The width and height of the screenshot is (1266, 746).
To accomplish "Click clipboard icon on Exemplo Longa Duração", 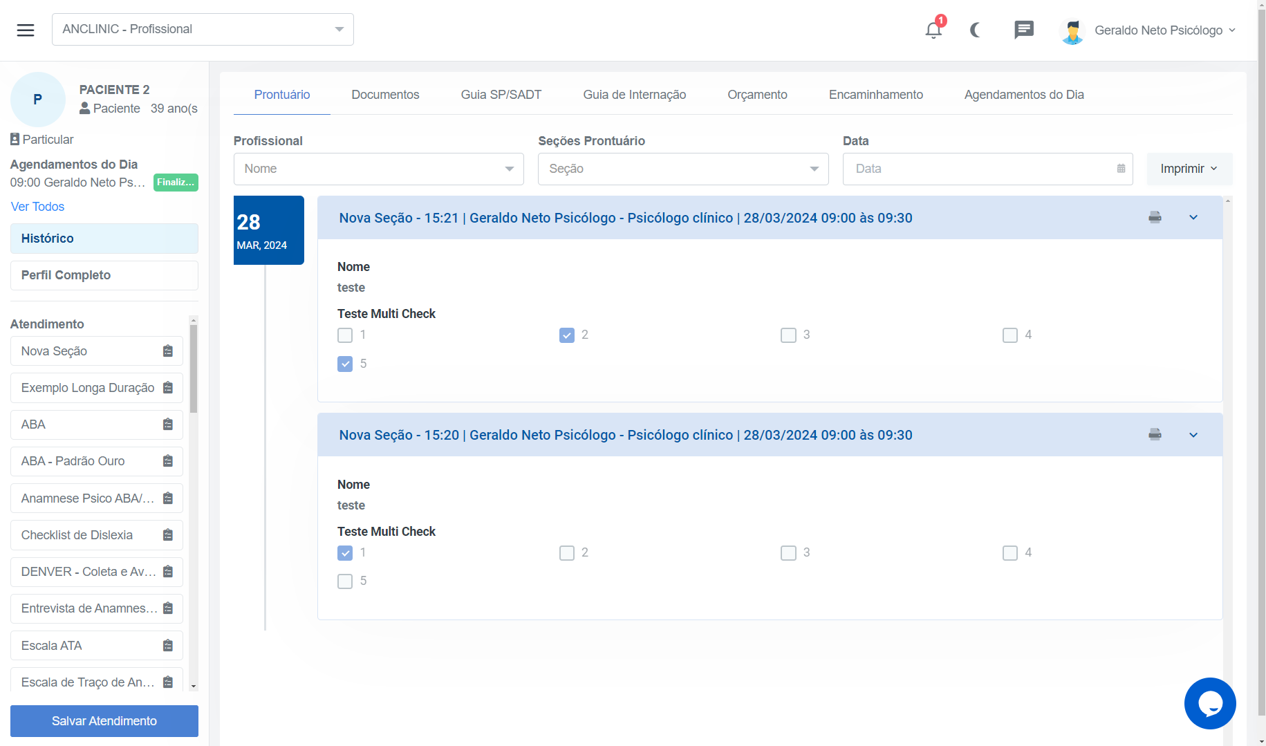I will [x=167, y=388].
